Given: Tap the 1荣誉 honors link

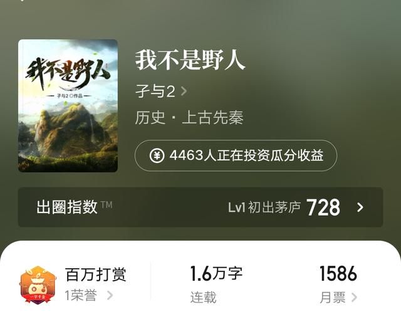Looking at the screenshot, I should pos(81,295).
